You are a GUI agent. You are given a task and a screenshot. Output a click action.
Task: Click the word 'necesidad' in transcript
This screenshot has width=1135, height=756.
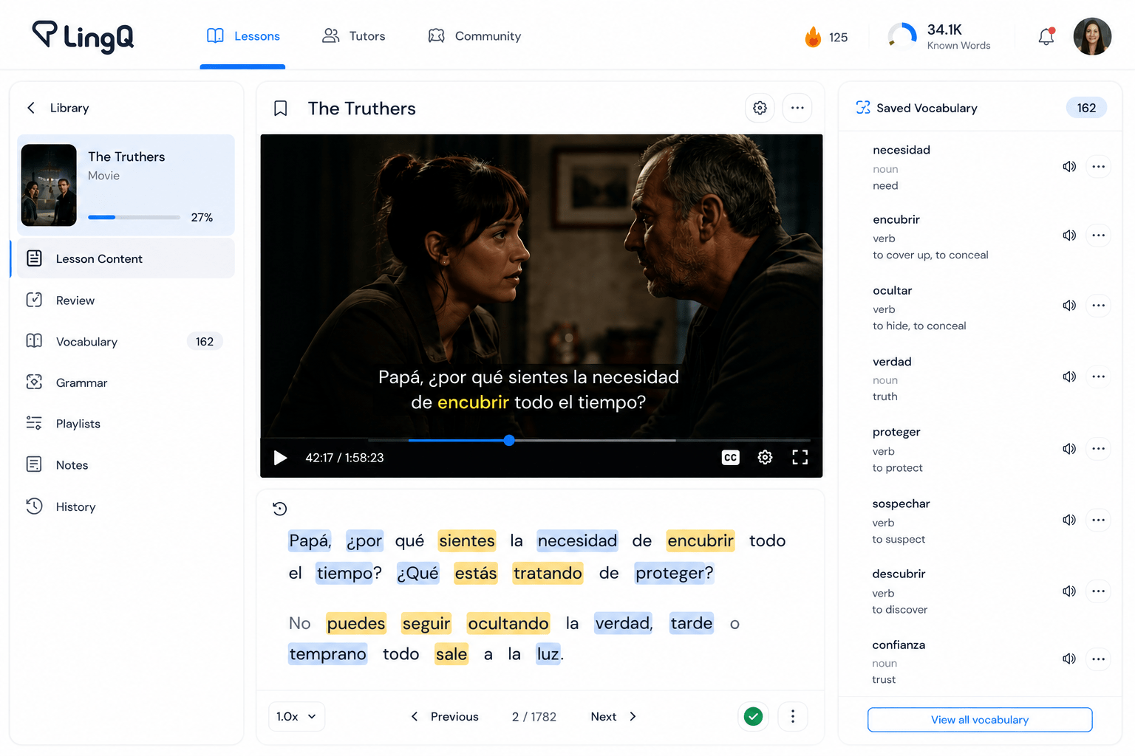point(577,541)
